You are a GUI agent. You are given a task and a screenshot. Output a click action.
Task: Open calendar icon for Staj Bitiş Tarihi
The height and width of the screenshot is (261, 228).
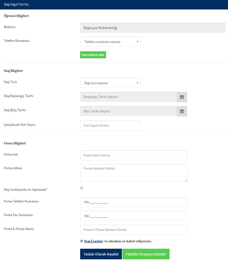point(182,111)
